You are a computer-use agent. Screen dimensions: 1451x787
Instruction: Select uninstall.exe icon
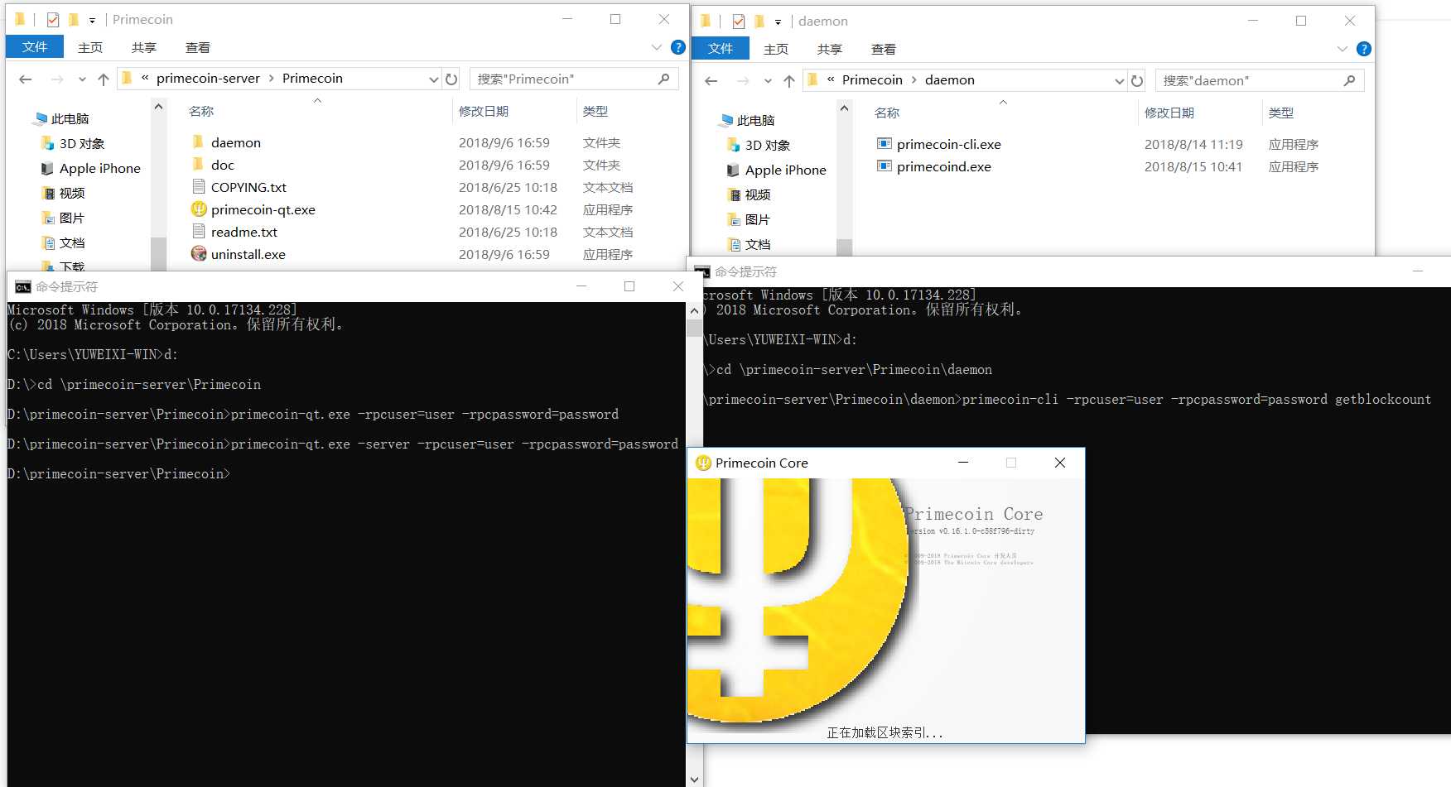199,254
